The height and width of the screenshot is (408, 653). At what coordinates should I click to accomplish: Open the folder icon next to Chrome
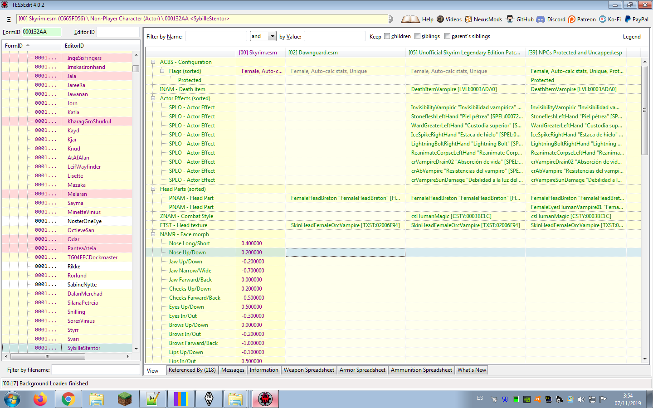(x=97, y=399)
